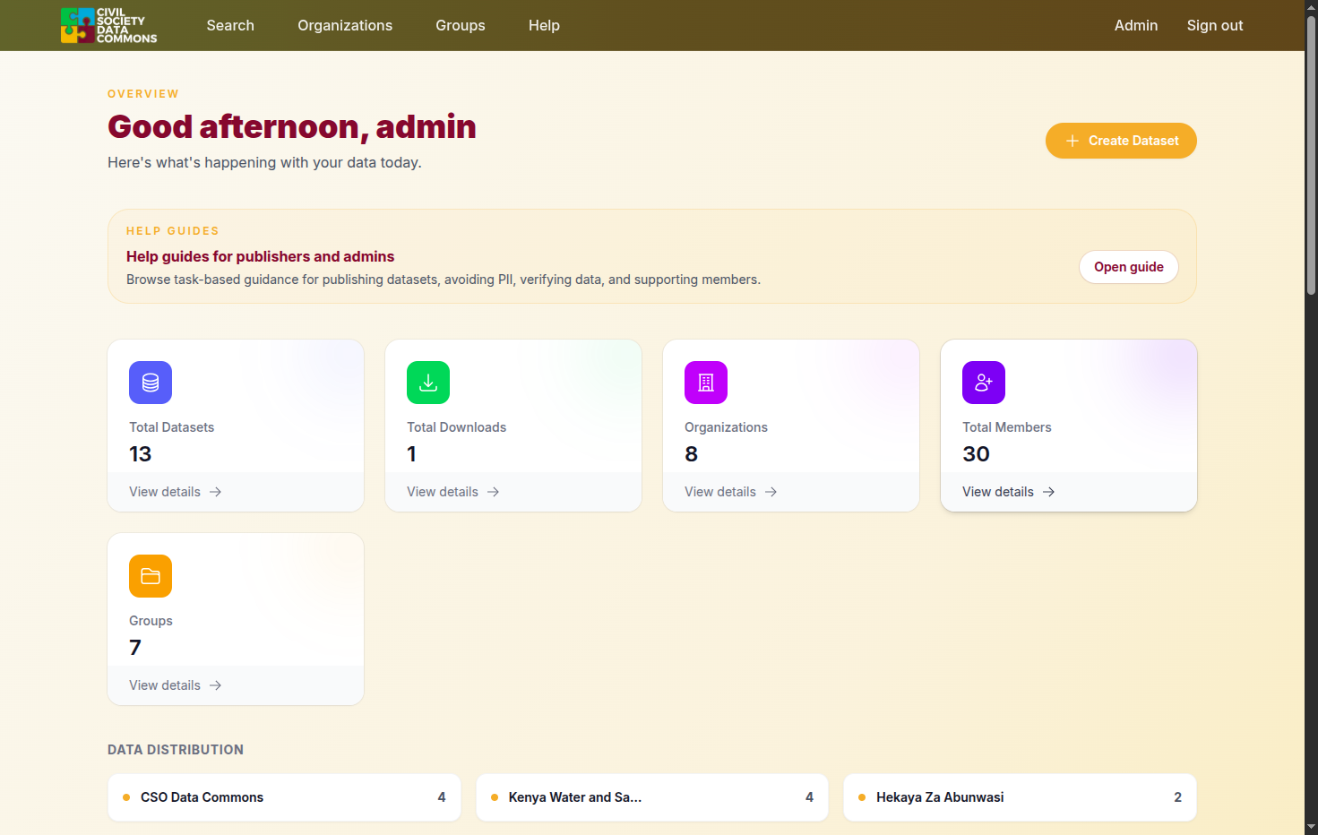Click the Organizations count '8'
Image resolution: width=1318 pixels, height=835 pixels.
click(x=691, y=454)
